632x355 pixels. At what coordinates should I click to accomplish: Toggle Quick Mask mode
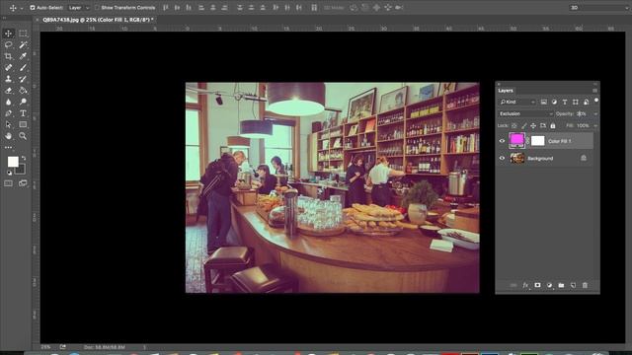pos(9,183)
